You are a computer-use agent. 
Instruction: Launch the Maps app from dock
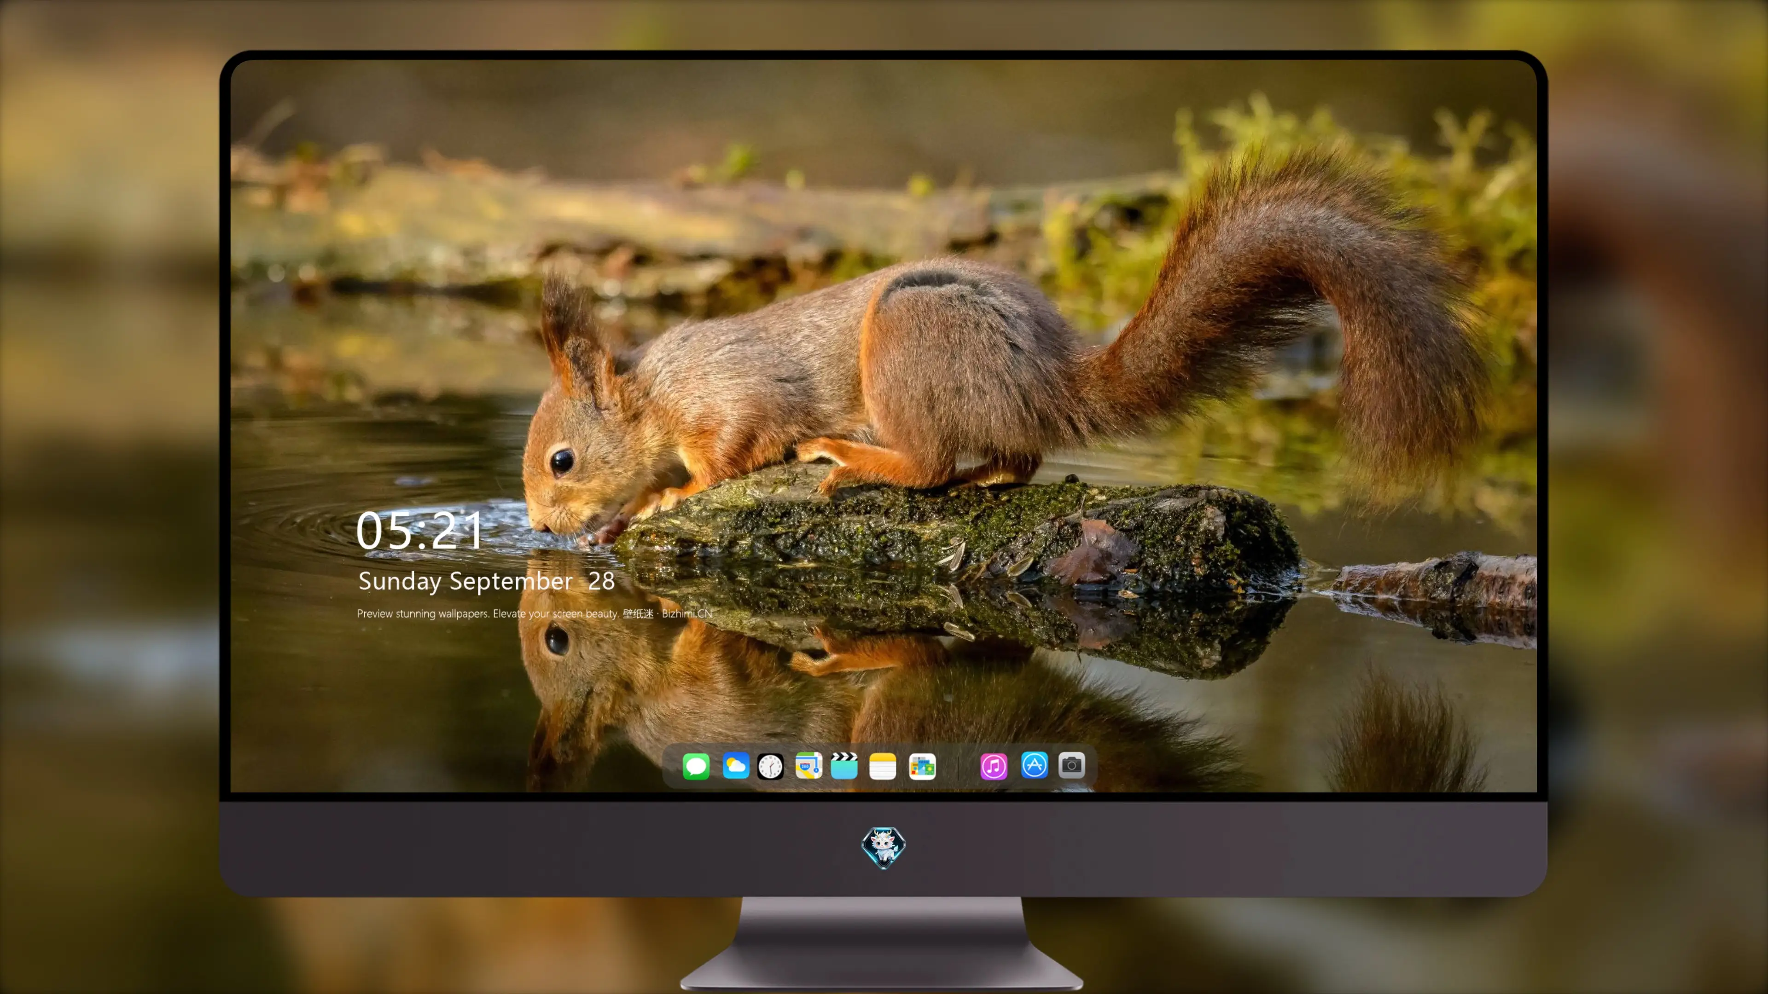tap(808, 766)
